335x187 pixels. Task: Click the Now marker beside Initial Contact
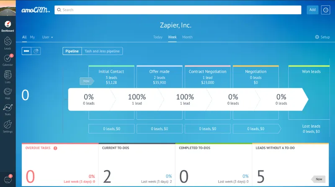(x=87, y=81)
